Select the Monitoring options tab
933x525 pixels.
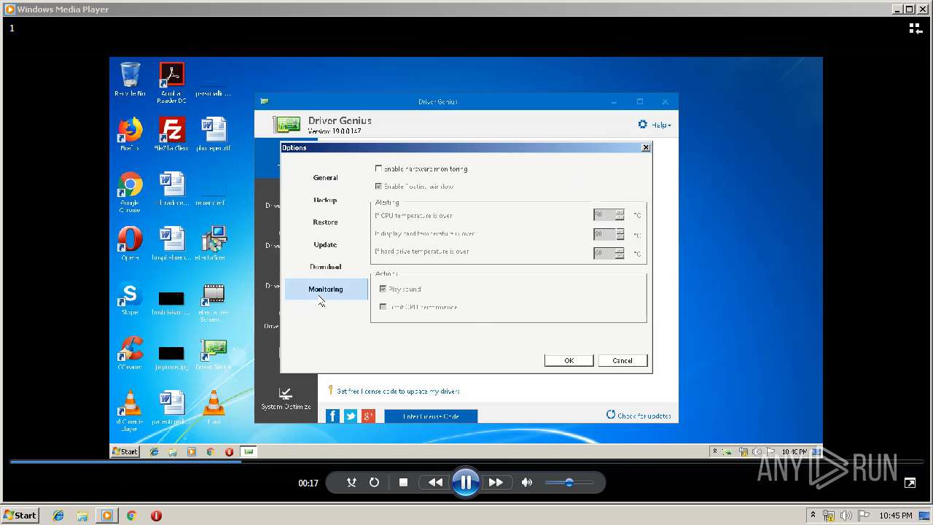click(325, 289)
